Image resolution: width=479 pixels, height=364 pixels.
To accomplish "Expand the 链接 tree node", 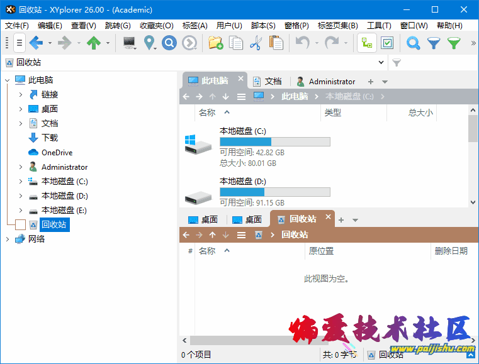I will [21, 94].
